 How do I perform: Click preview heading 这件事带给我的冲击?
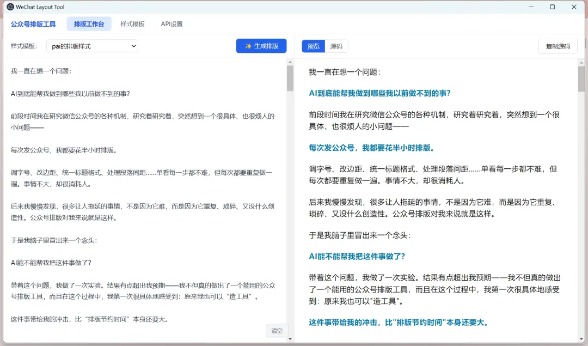pos(399,323)
